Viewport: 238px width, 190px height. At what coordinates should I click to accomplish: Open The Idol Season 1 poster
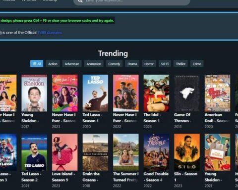pos(156,93)
